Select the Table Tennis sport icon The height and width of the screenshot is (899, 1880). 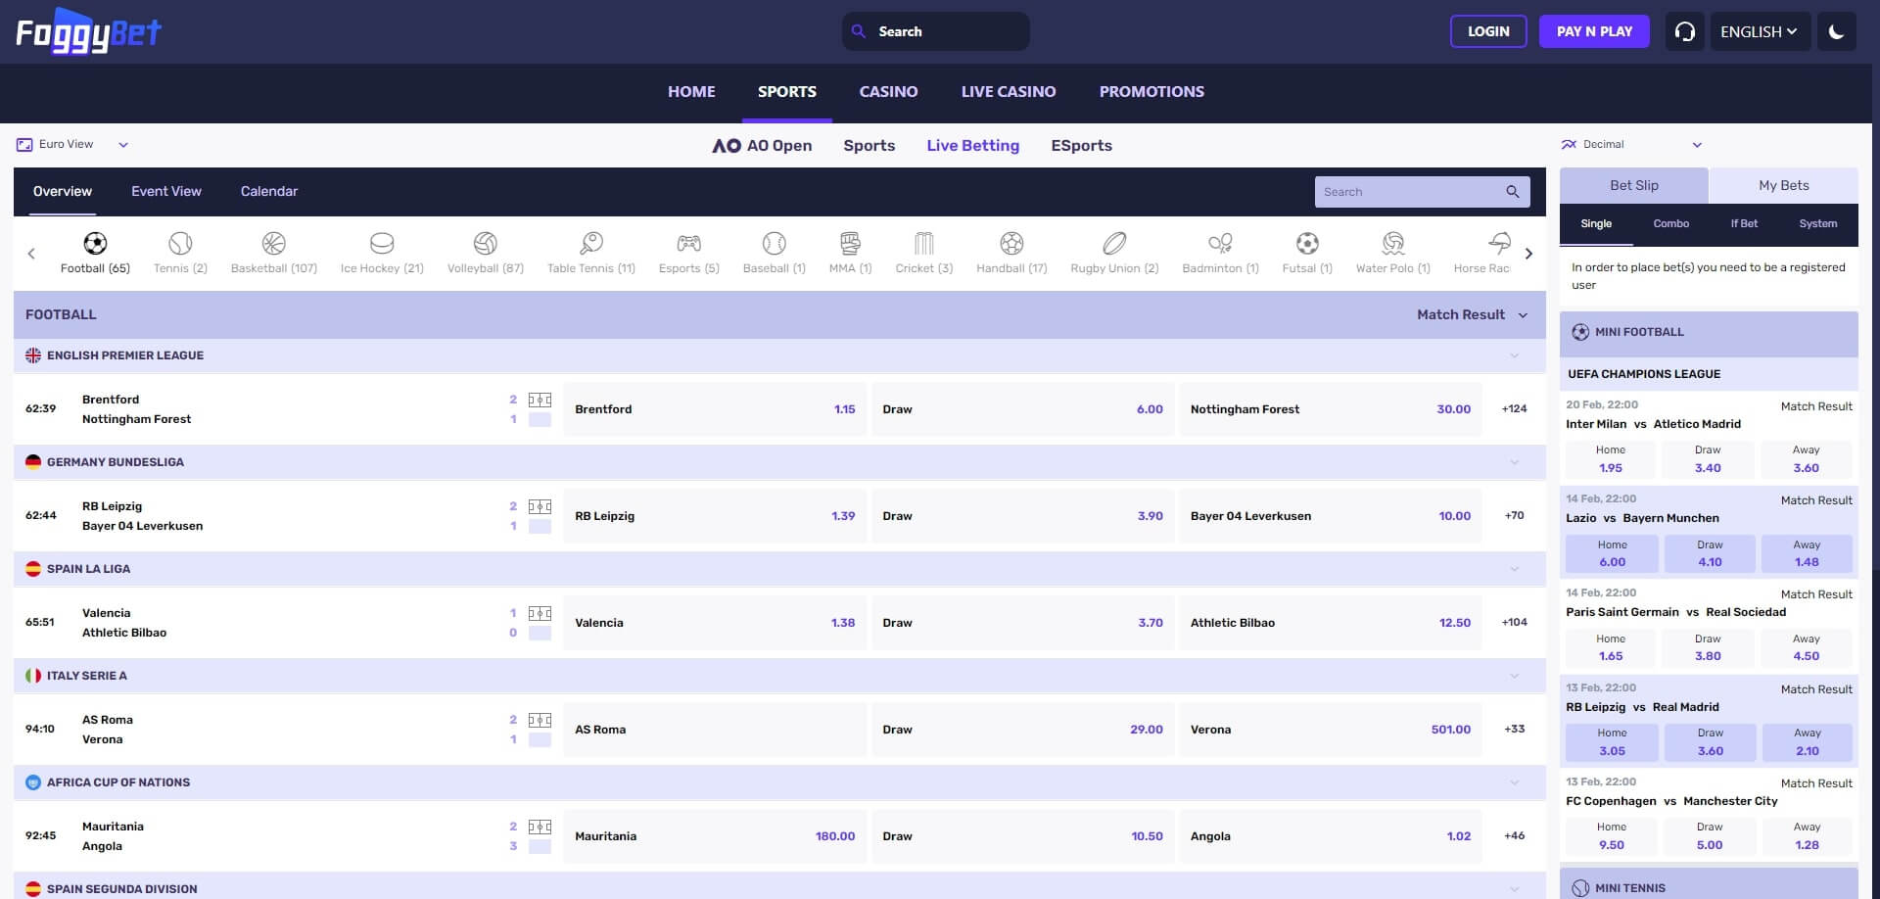[591, 243]
